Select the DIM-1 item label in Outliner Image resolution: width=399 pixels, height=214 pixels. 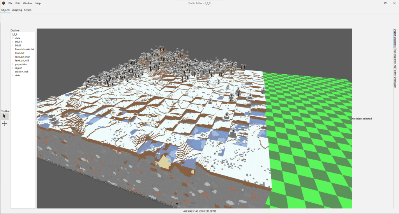(18, 42)
